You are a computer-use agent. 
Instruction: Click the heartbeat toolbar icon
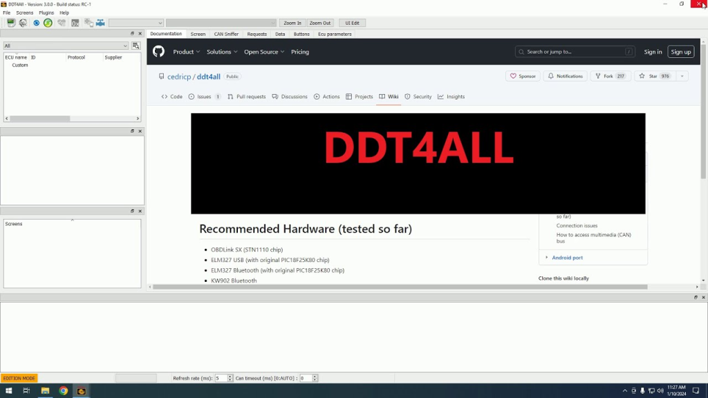62,23
